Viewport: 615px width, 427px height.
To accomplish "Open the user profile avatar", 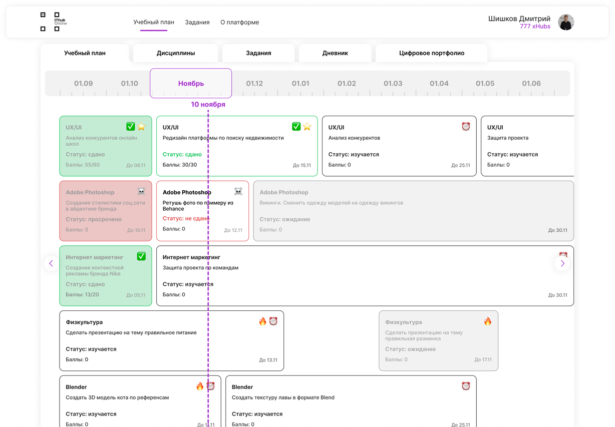I will point(566,22).
